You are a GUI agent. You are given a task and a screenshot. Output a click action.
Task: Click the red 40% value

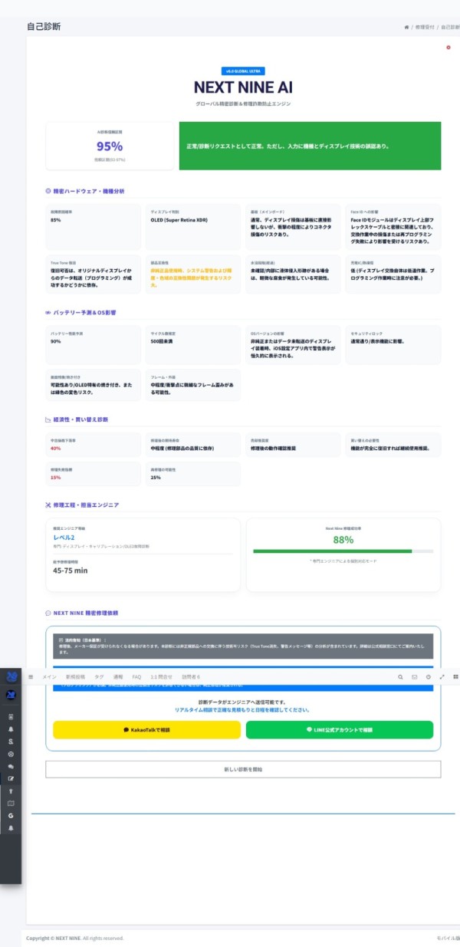point(55,448)
